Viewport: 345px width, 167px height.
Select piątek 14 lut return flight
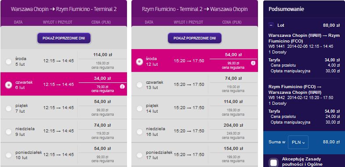click(139, 108)
